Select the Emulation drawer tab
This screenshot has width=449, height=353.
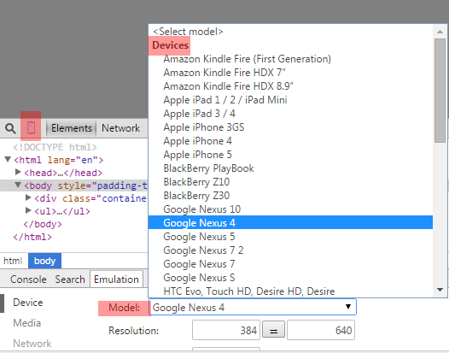[116, 279]
